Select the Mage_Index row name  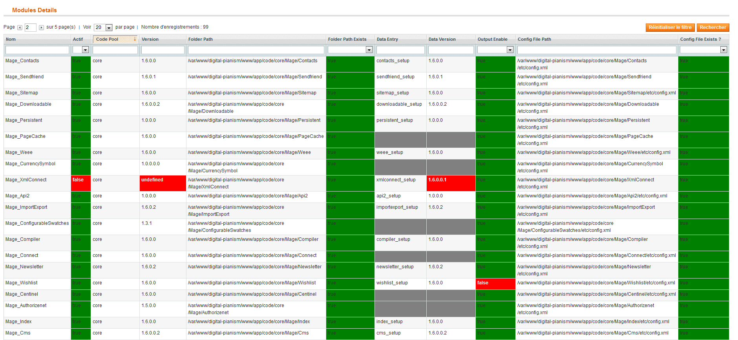pyautogui.click(x=18, y=322)
